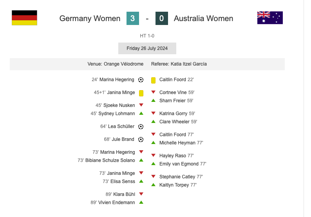Screen dimensions: 311x217
Task: Click the Australia flag icon
Action: pyautogui.click(x=270, y=18)
